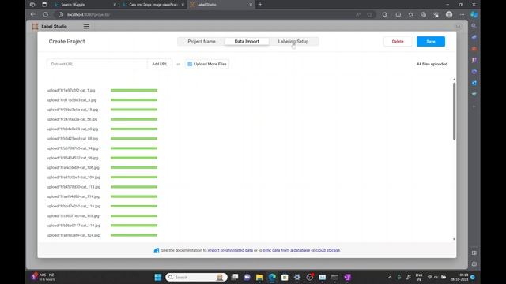This screenshot has height=284, width=506.
Task: Open Microsoft Store from the taskbar
Action: (x=285, y=277)
